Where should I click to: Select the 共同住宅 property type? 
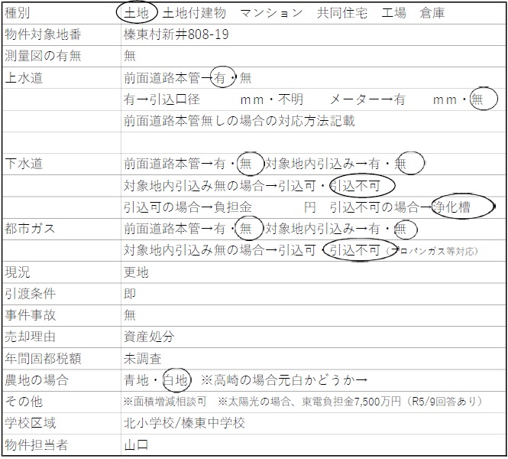342,13
